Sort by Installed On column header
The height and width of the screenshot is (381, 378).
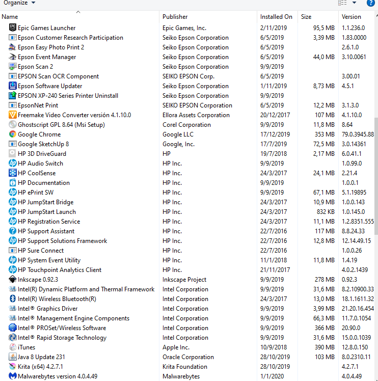(x=277, y=16)
